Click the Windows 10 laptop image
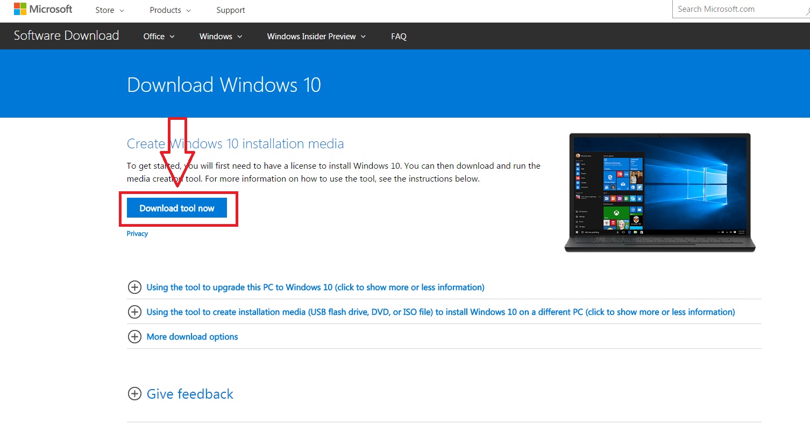 [659, 192]
